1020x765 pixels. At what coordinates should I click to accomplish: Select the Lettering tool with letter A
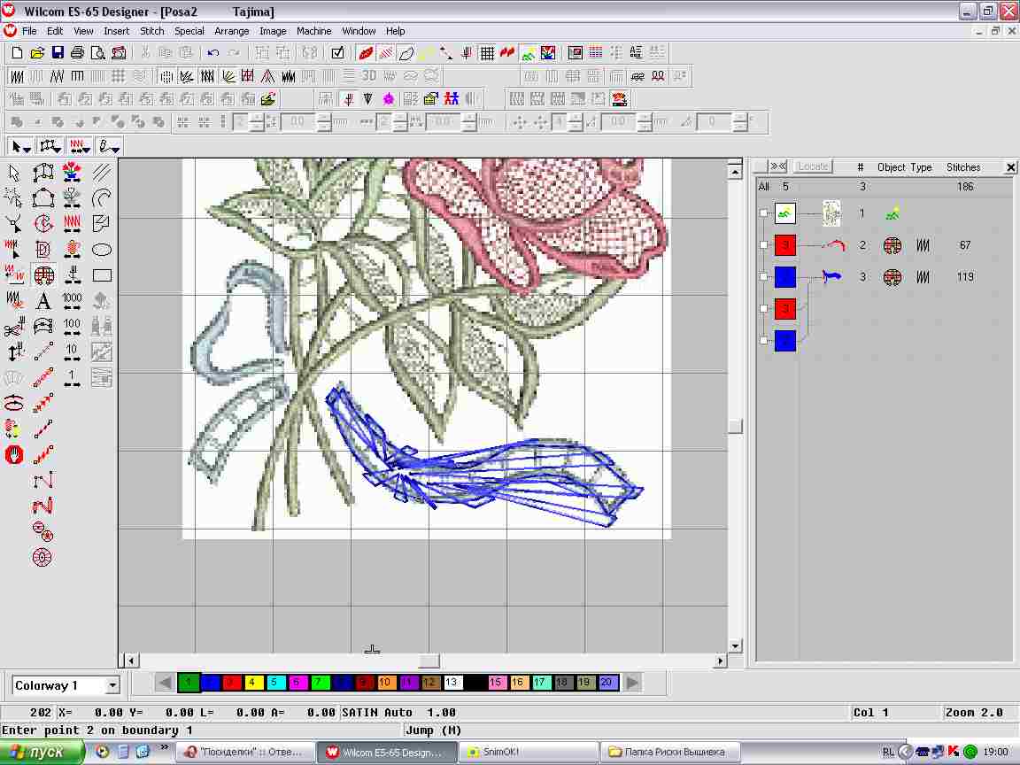point(42,301)
